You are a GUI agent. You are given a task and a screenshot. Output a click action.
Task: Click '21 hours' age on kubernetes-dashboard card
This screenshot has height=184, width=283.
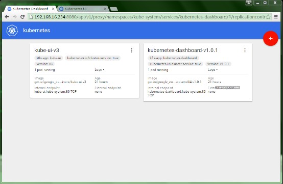pos(215,82)
